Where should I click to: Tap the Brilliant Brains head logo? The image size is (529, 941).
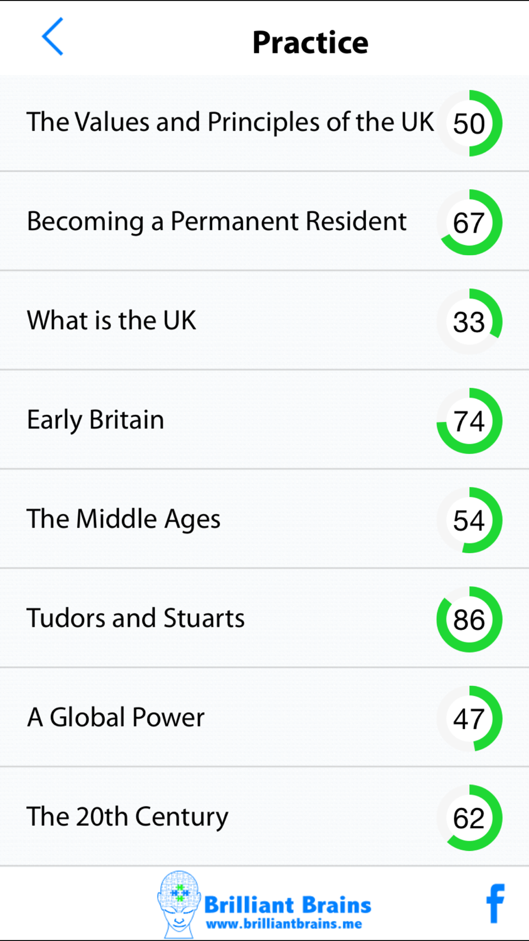[179, 903]
